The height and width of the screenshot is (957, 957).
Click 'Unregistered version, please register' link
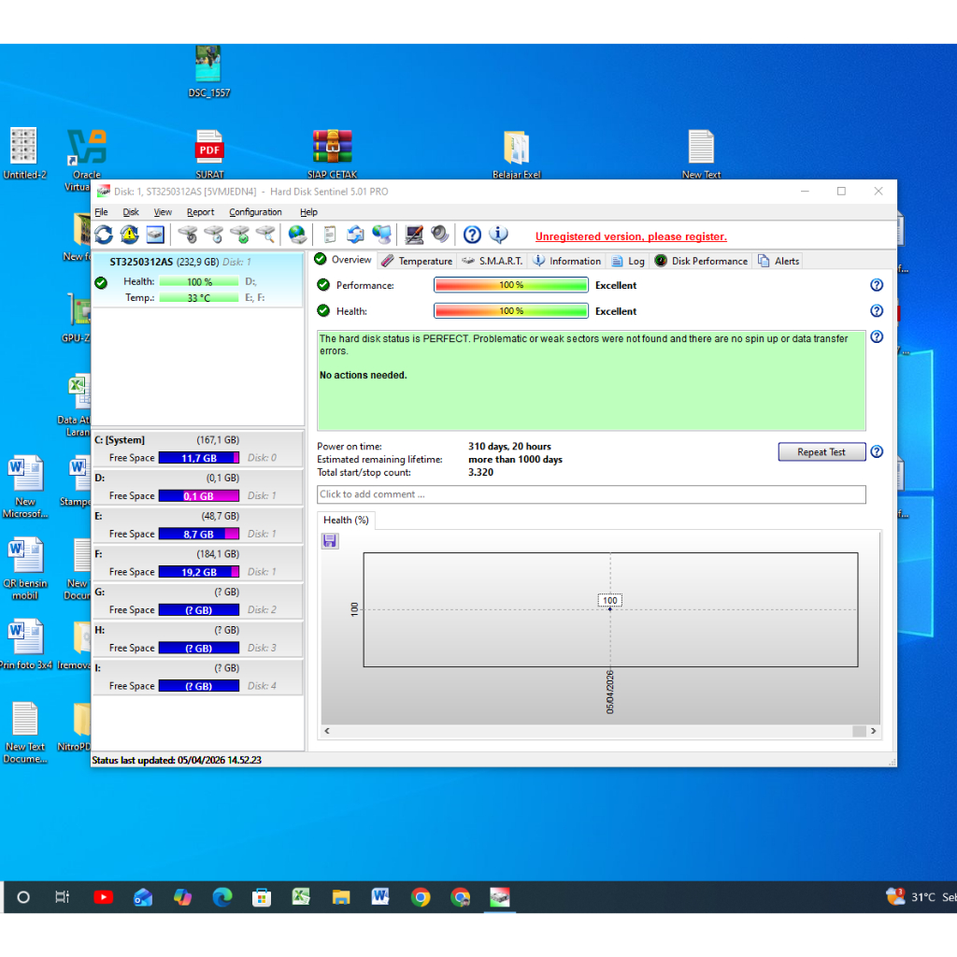631,236
